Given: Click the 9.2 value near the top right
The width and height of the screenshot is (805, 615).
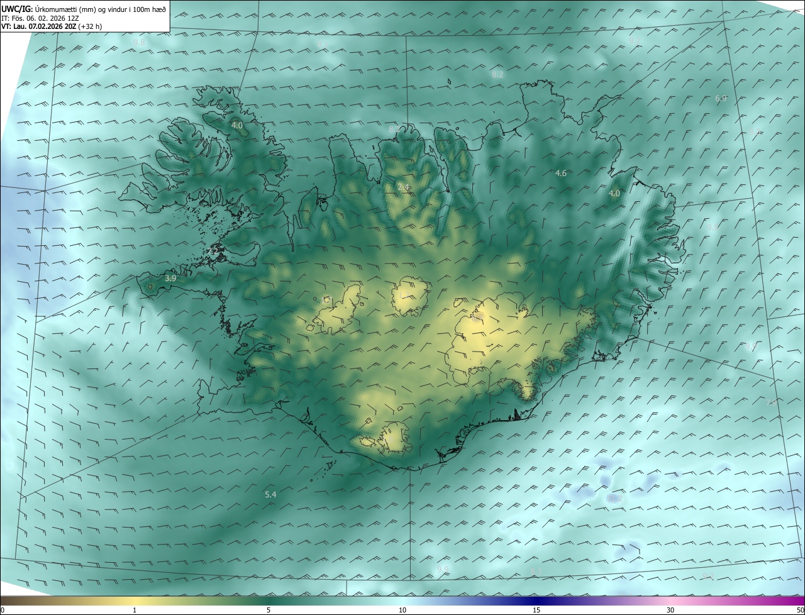Looking at the screenshot, I should (635, 40).
